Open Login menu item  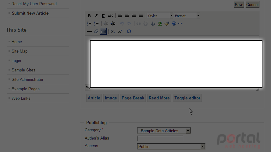16,61
